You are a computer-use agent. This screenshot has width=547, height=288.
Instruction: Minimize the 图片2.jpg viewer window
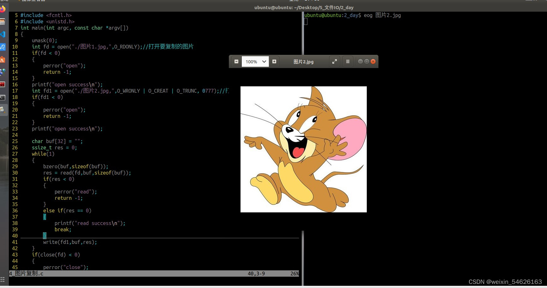point(360,61)
